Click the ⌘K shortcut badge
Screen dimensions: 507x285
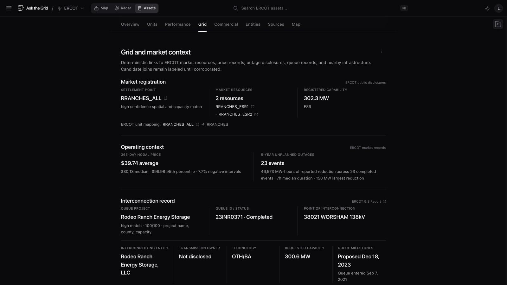click(x=404, y=8)
